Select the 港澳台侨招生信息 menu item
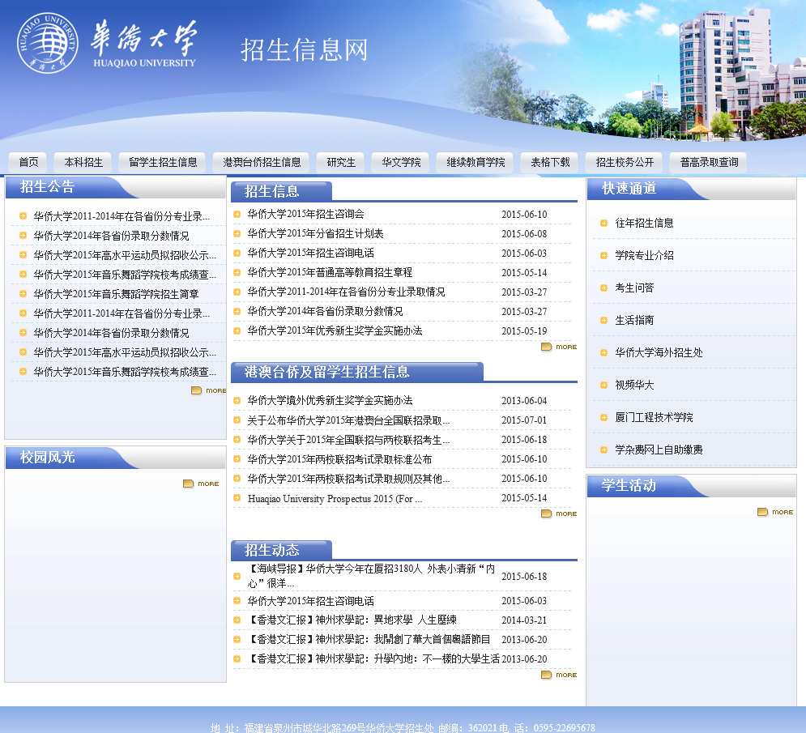806x733 pixels. (x=262, y=163)
